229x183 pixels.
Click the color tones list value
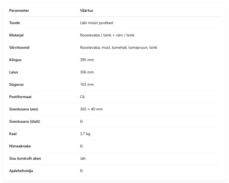(x=119, y=47)
